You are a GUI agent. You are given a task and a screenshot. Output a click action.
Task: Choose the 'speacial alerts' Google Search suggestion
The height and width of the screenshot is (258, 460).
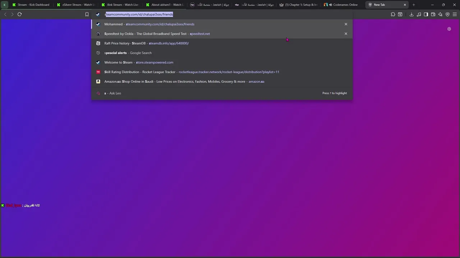click(x=222, y=53)
